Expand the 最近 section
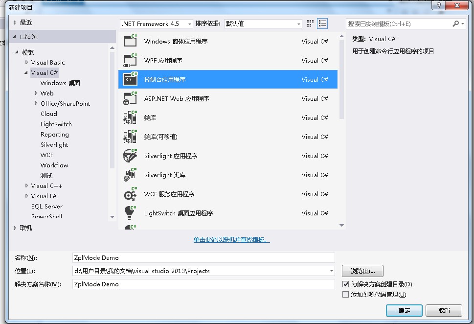The height and width of the screenshot is (324, 474). [x=15, y=23]
